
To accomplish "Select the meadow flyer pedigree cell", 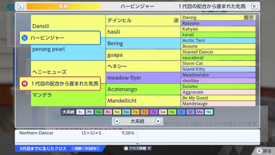I will tap(143, 78).
